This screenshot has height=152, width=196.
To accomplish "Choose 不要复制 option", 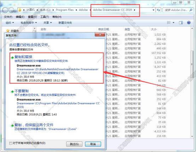I will 57,103.
